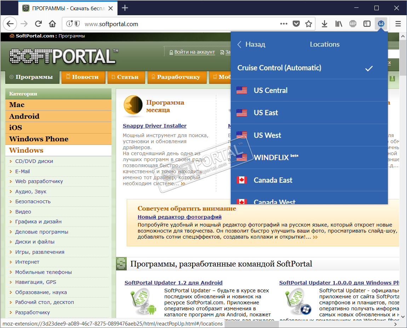Choose the US West location
This screenshot has width=407, height=328.
(309, 135)
